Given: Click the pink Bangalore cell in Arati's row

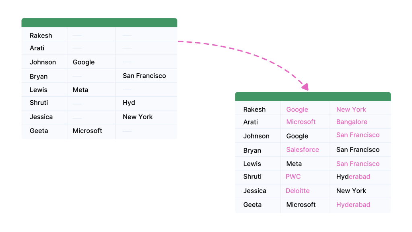Looking at the screenshot, I should pos(360,122).
